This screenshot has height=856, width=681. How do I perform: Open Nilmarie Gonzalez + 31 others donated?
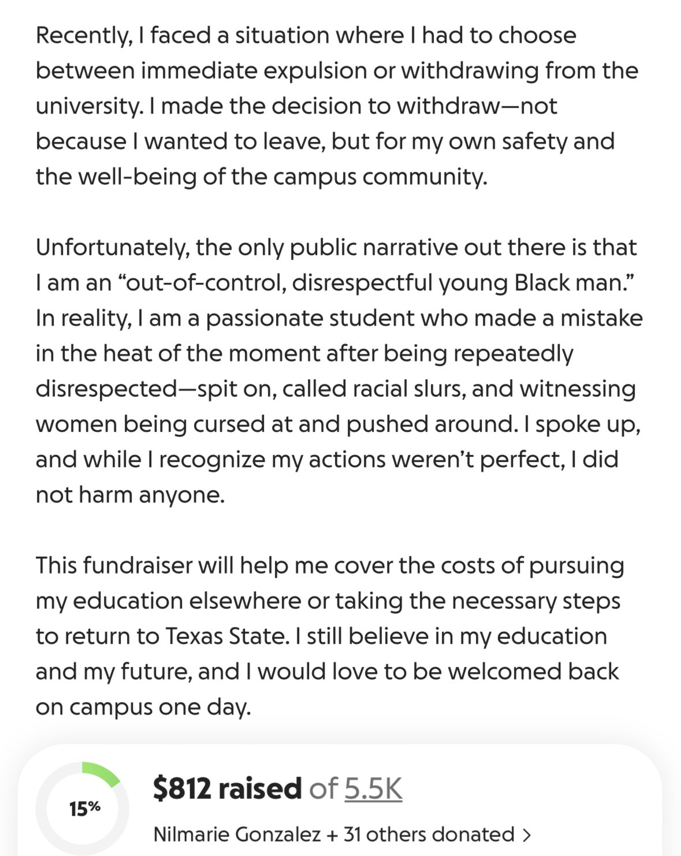pos(342,835)
